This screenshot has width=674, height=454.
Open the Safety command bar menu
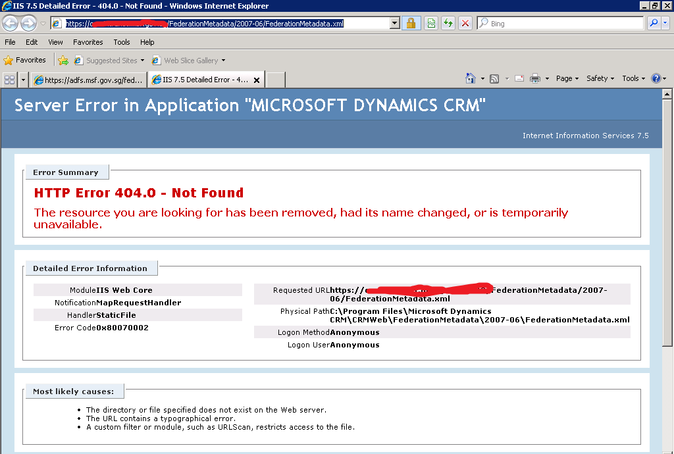click(x=600, y=78)
